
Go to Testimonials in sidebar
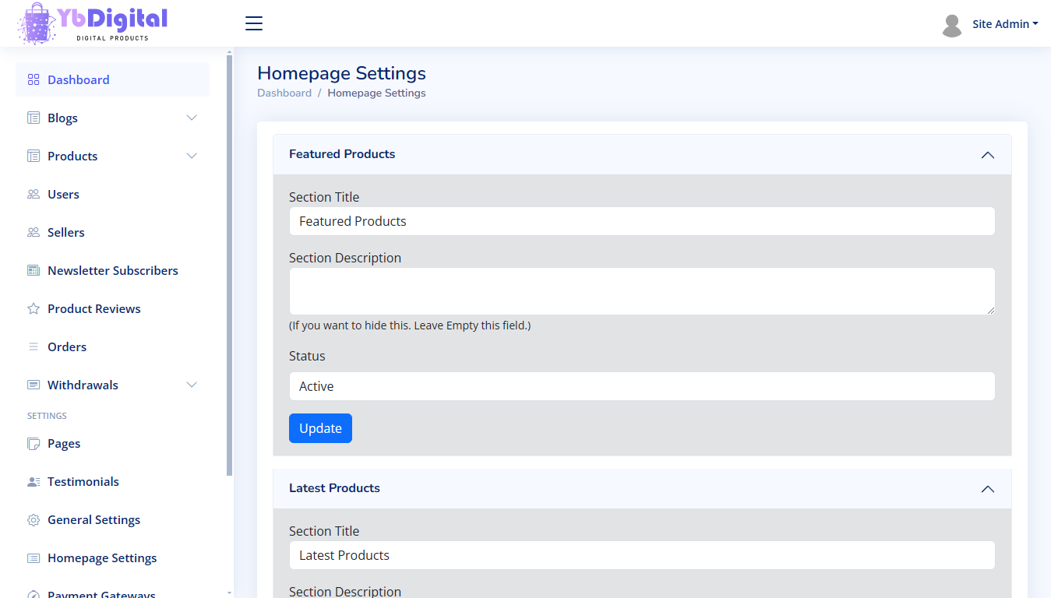(83, 482)
